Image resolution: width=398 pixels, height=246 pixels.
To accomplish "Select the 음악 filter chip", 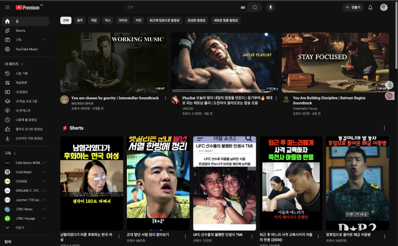I will pos(80,20).
